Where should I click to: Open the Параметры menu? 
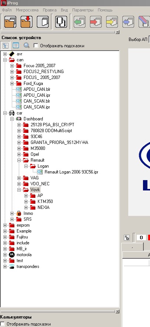tap(83, 10)
